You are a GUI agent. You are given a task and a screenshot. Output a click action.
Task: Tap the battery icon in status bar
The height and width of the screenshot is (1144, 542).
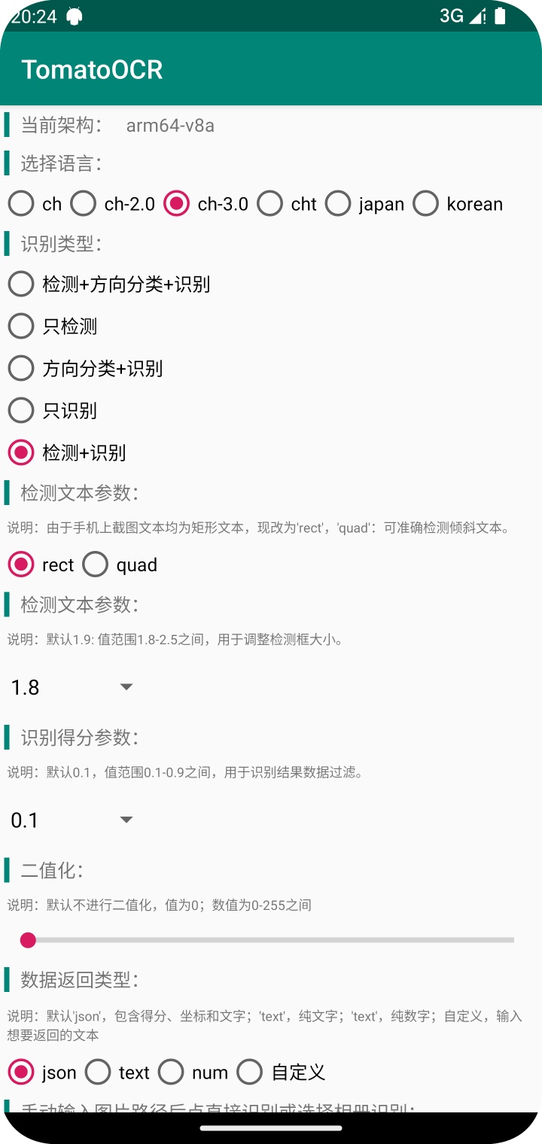[500, 16]
